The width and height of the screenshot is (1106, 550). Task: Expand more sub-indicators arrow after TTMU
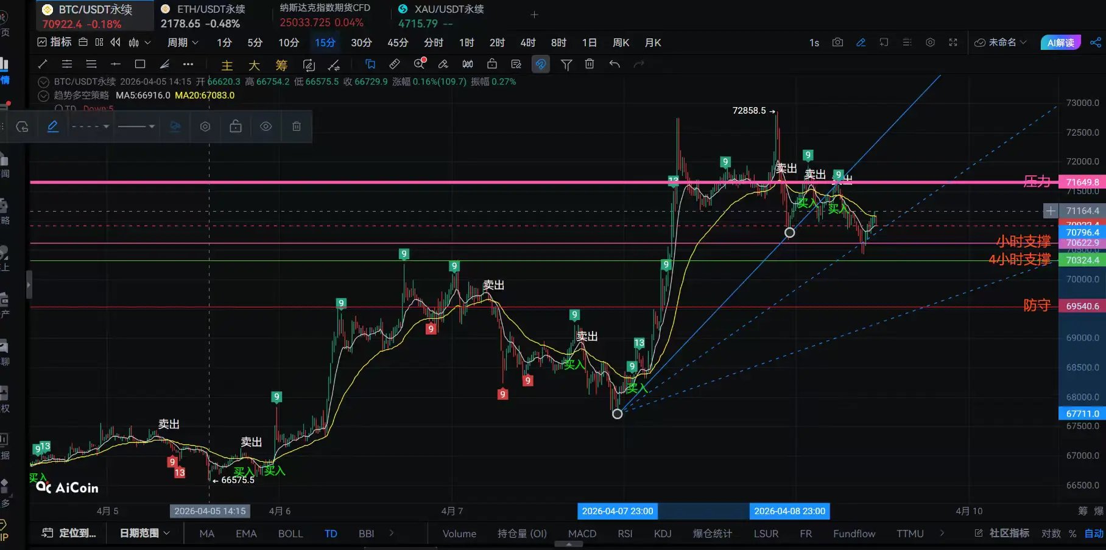pyautogui.click(x=942, y=533)
